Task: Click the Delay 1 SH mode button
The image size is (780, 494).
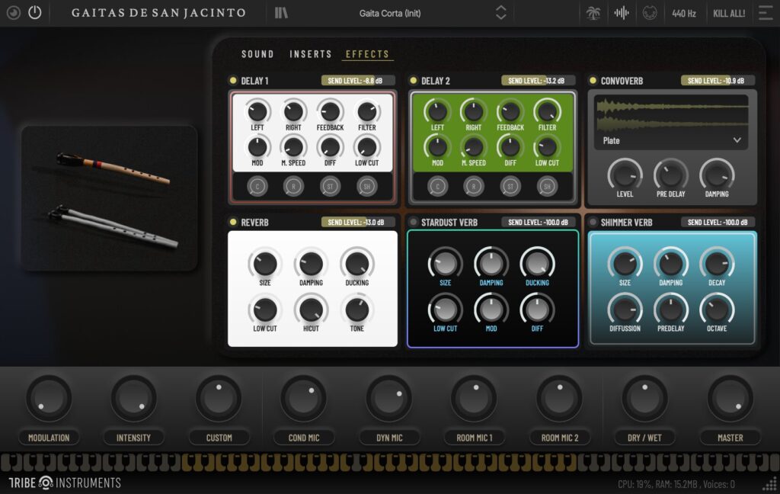Action: pos(367,186)
